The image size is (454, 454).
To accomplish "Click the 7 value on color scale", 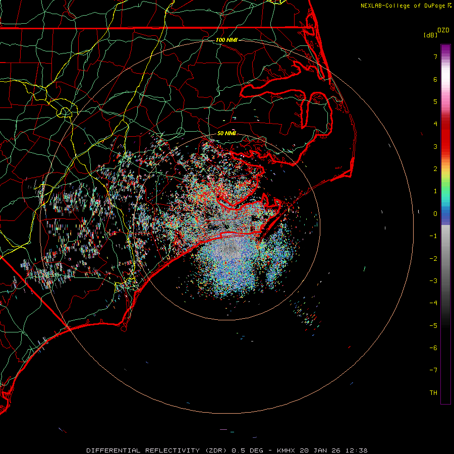I will (435, 56).
